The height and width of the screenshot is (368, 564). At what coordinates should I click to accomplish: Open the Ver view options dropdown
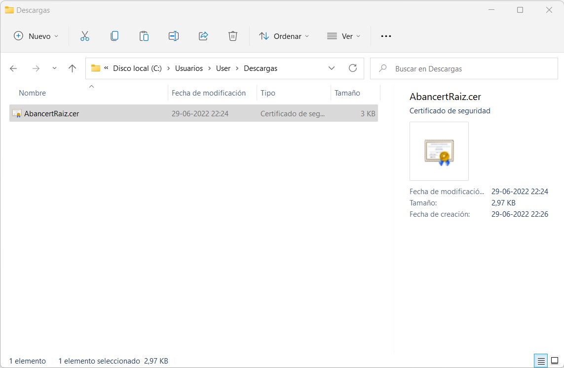pos(343,36)
